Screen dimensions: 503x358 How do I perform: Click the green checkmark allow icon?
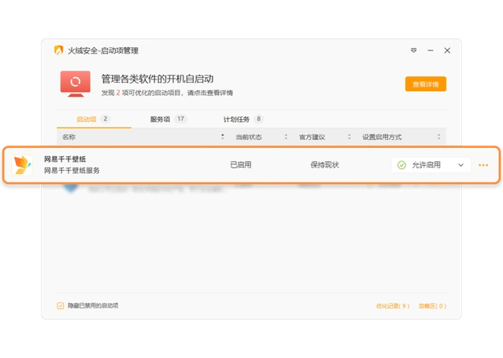(401, 165)
